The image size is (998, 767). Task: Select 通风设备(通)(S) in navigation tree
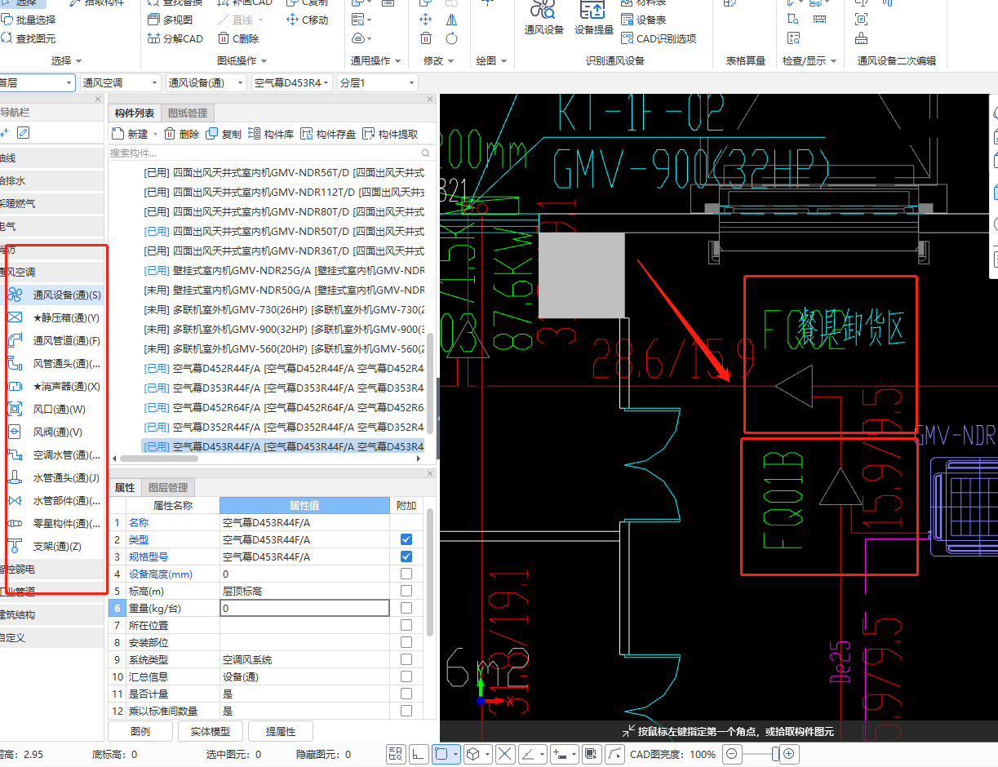pos(55,295)
